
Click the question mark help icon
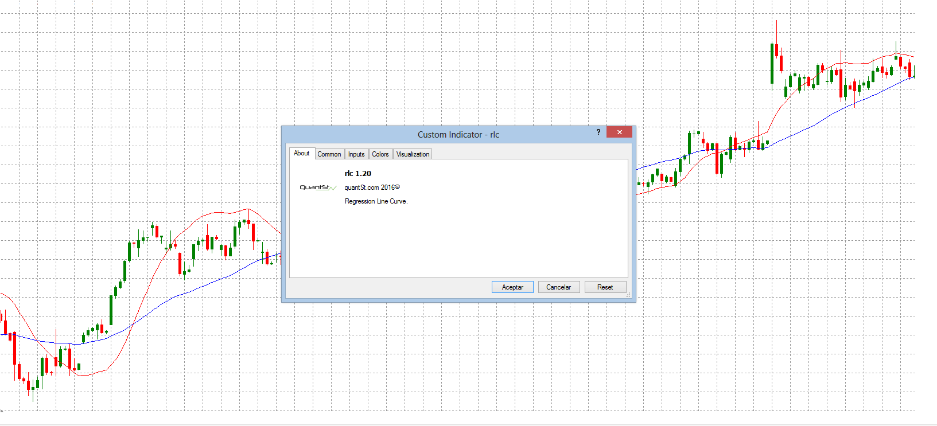(598, 132)
